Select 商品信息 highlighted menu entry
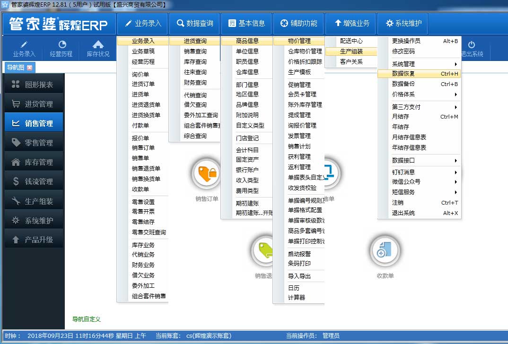 coord(247,41)
